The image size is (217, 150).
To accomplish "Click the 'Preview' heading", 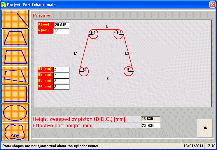I will 41,15.
